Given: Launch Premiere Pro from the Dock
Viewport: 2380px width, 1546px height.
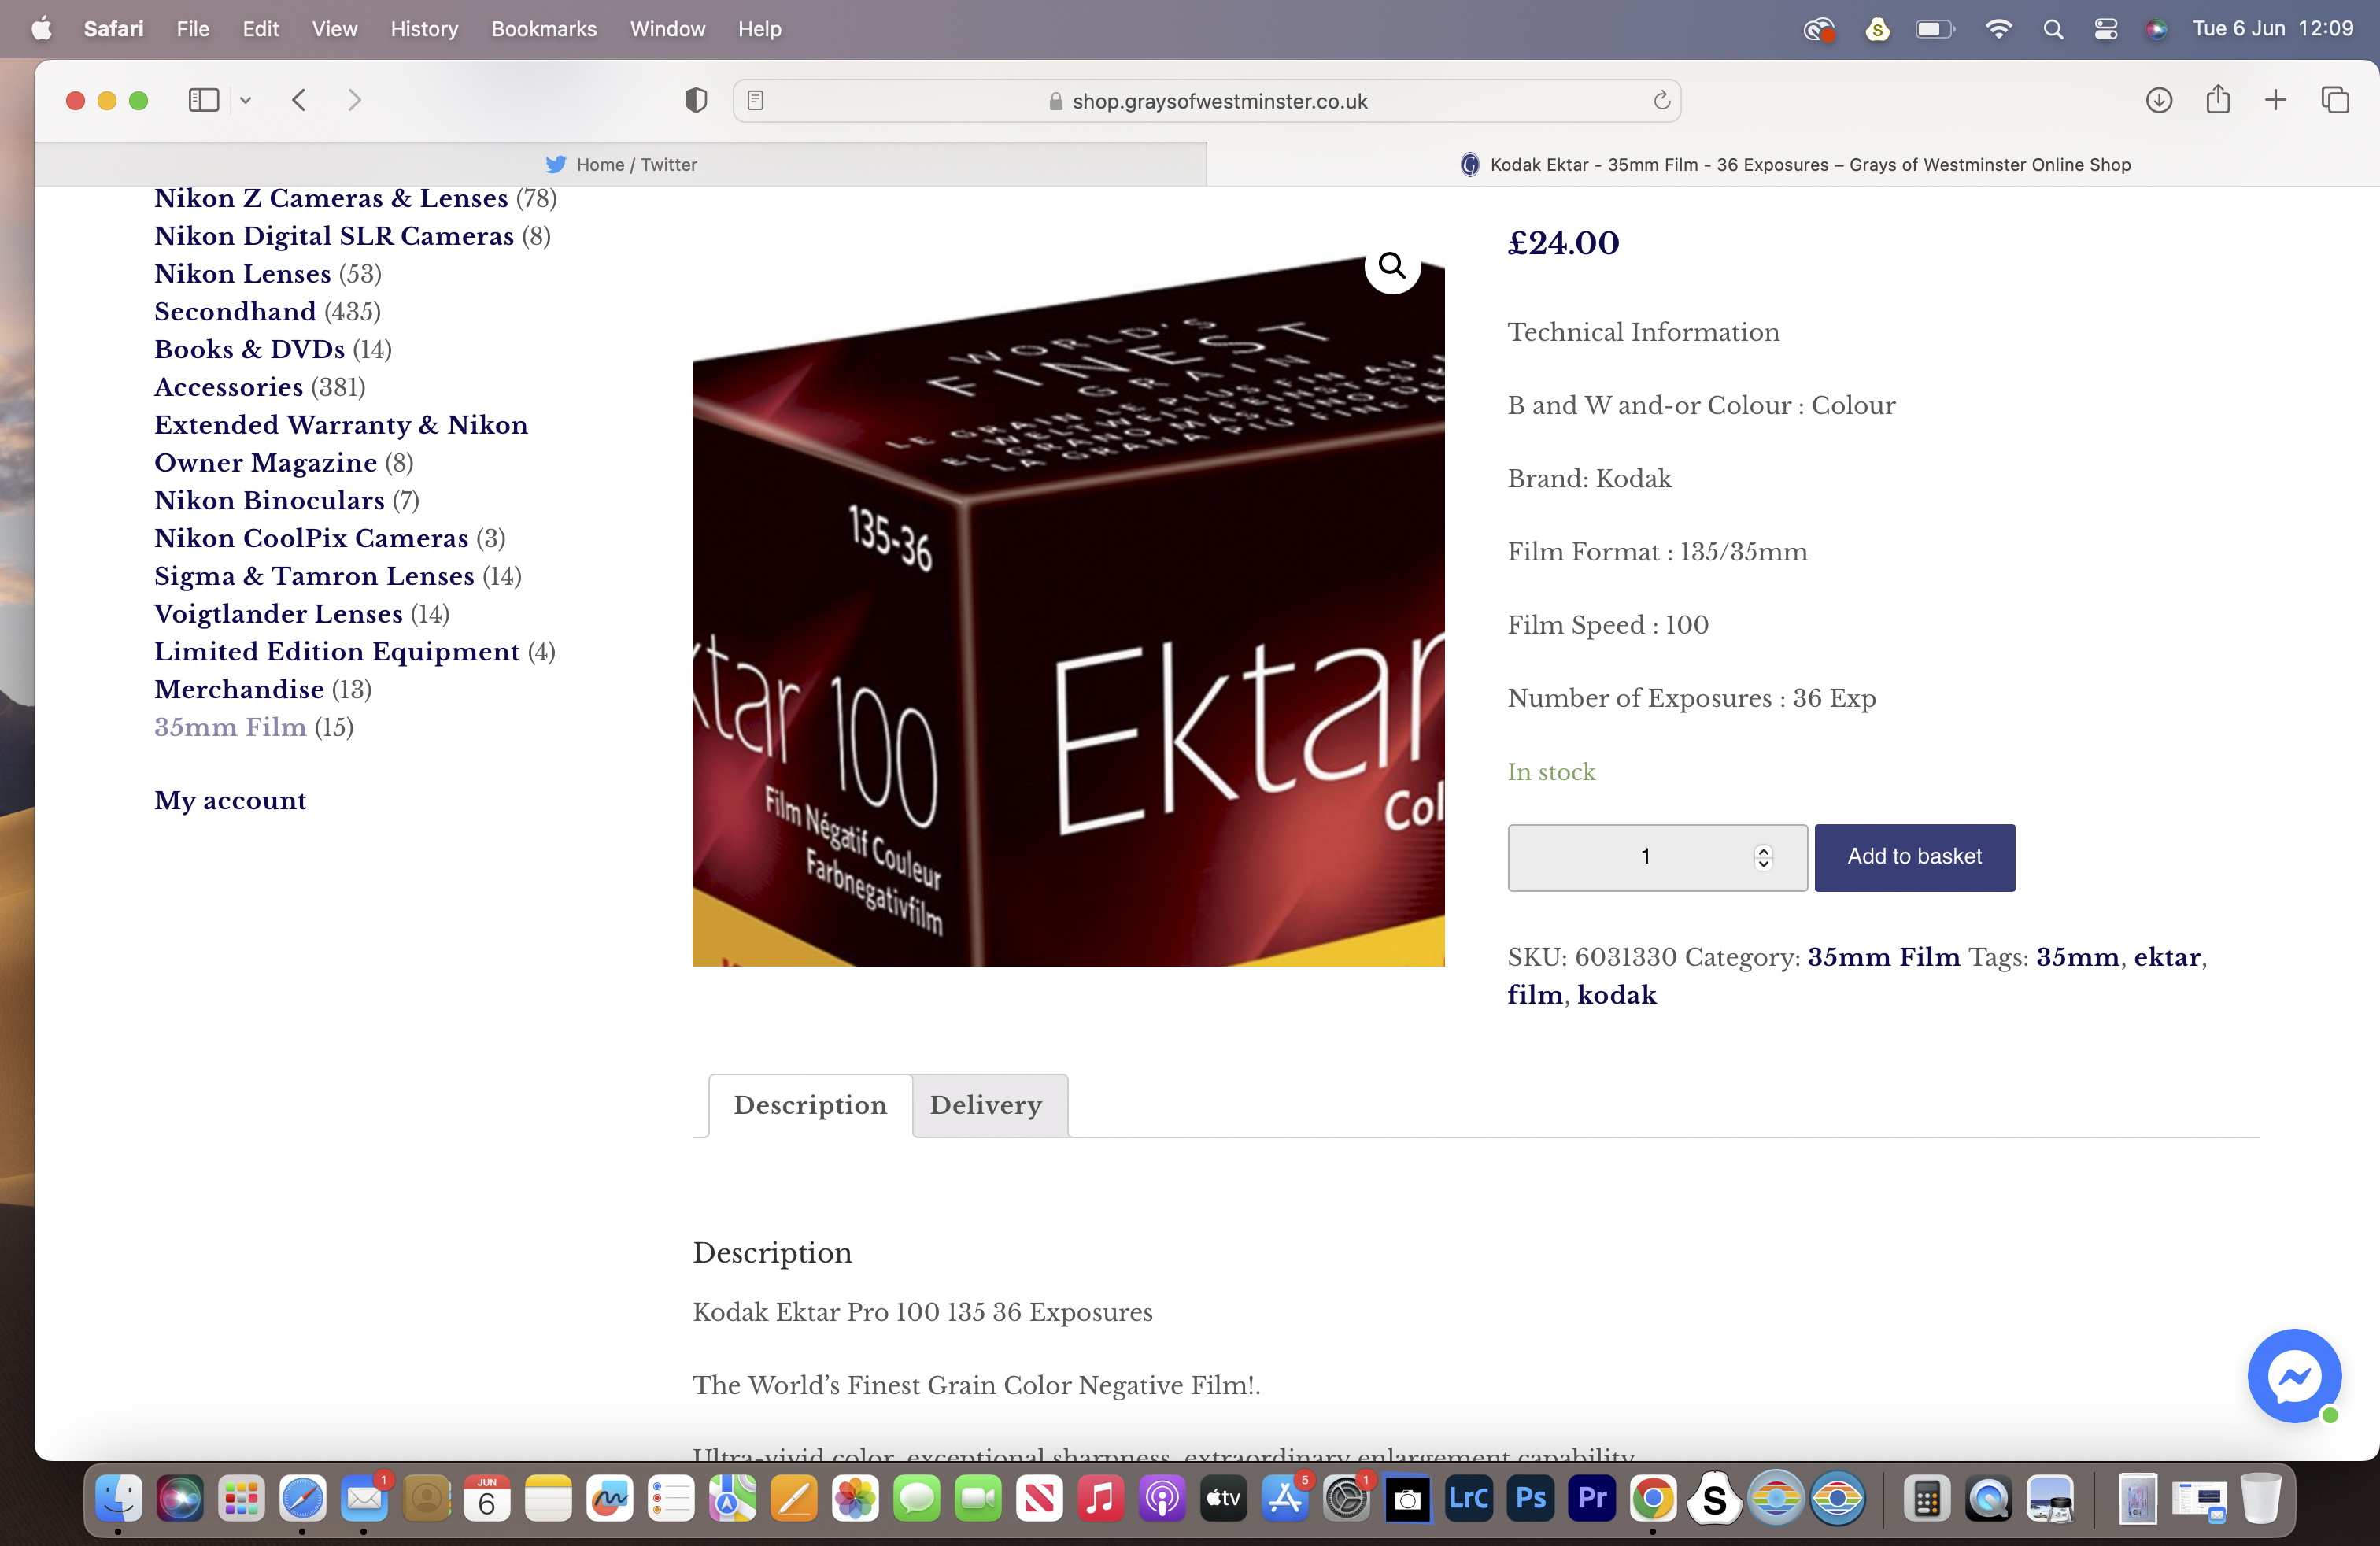Looking at the screenshot, I should click(x=1592, y=1498).
